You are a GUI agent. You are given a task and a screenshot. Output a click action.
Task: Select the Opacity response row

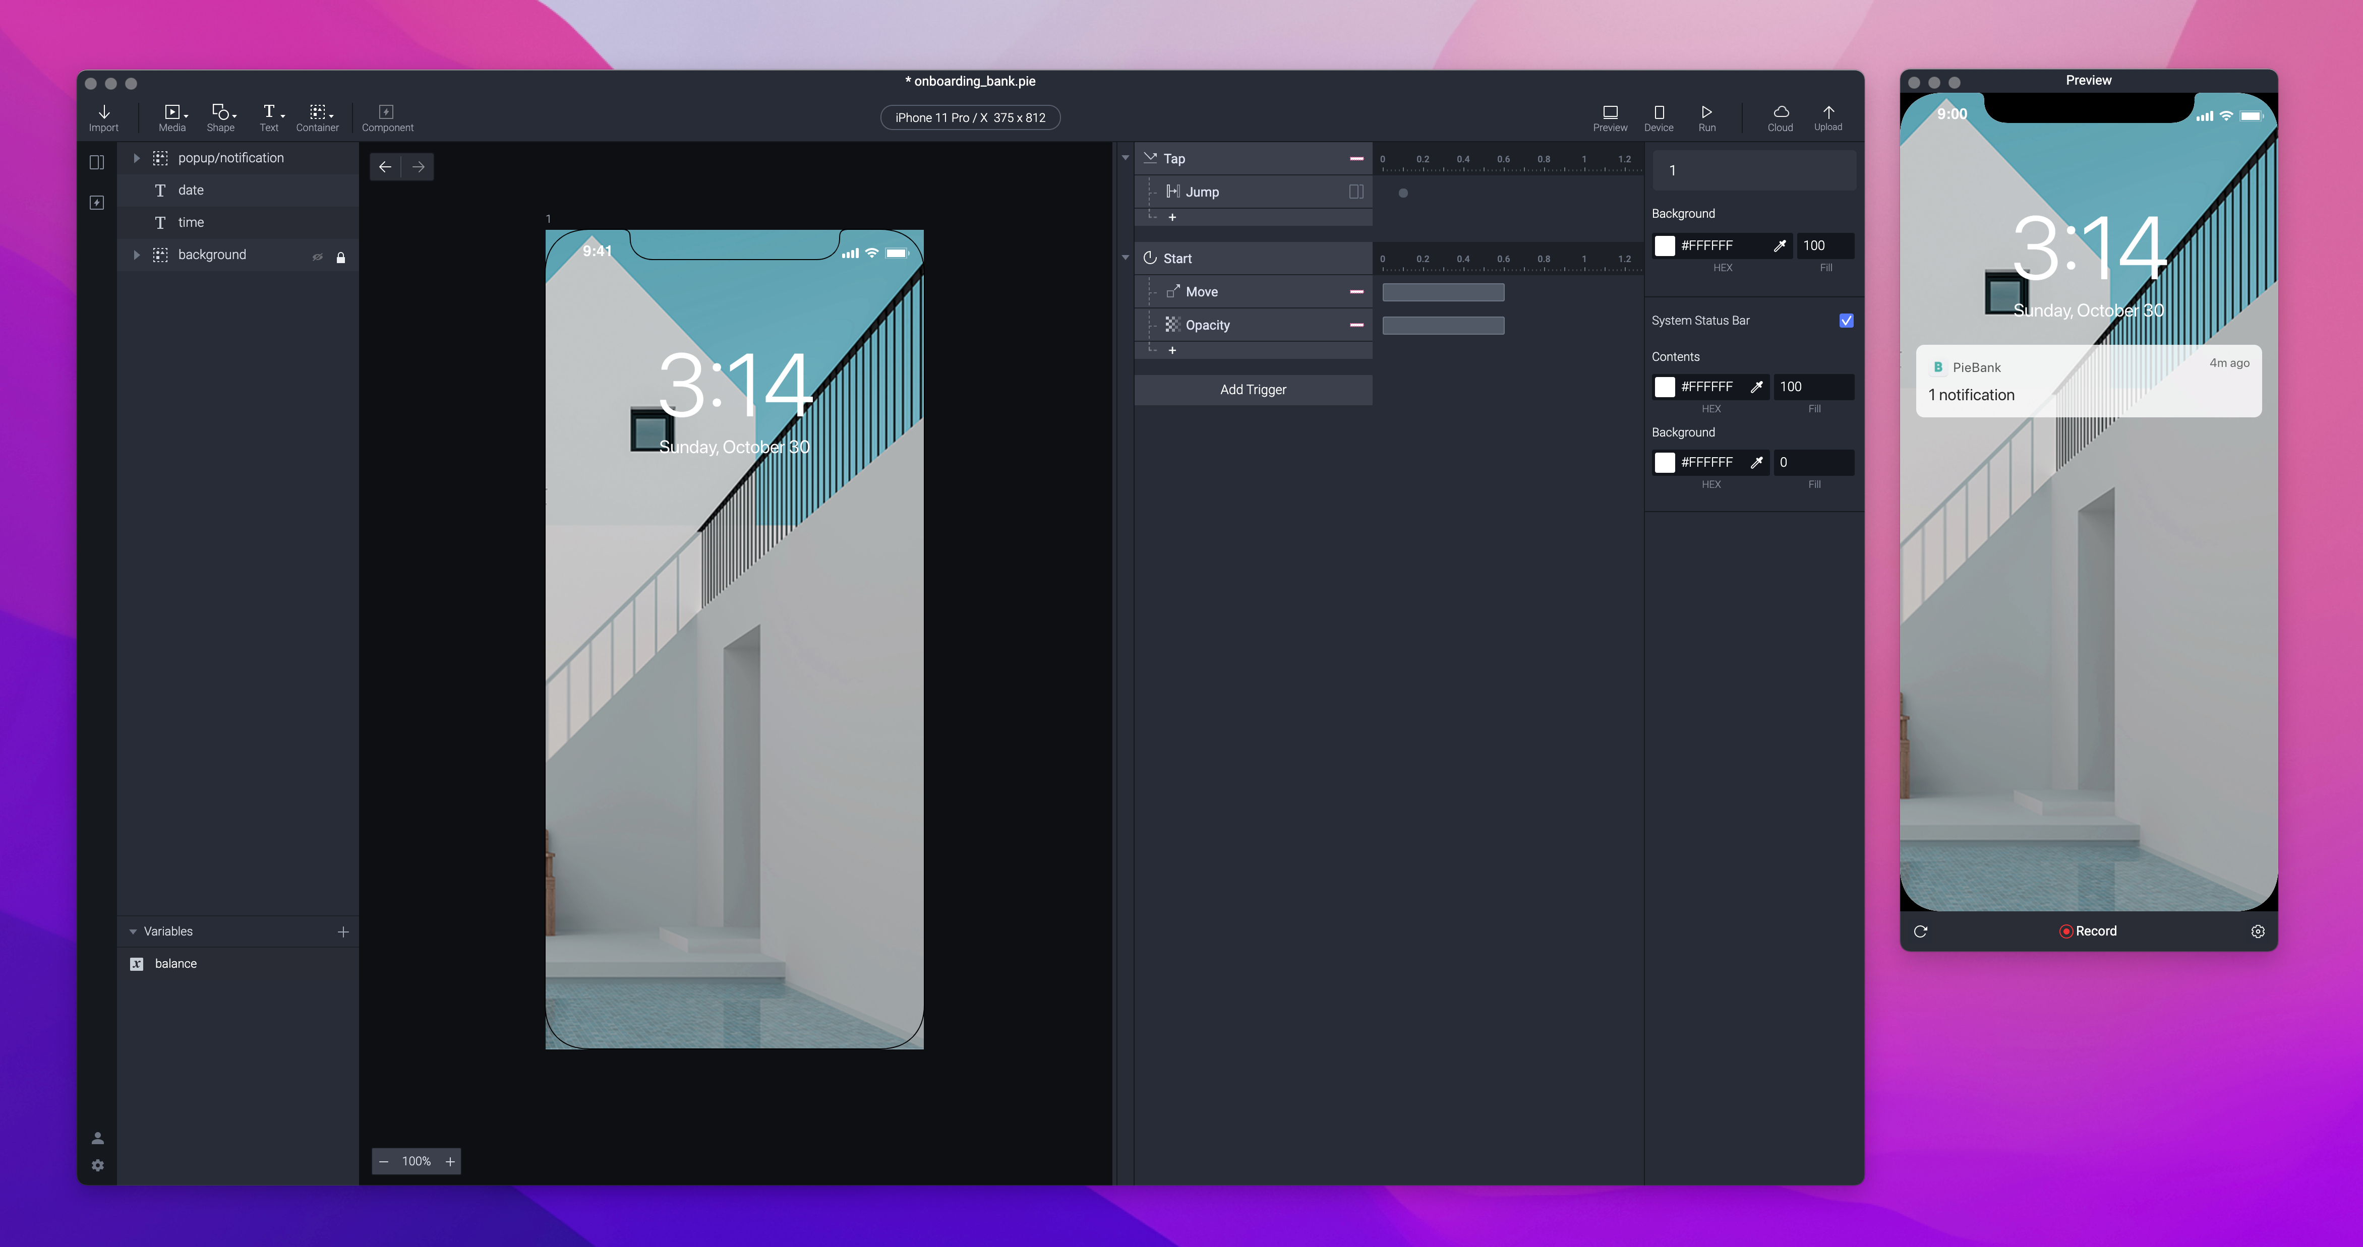pos(1207,326)
